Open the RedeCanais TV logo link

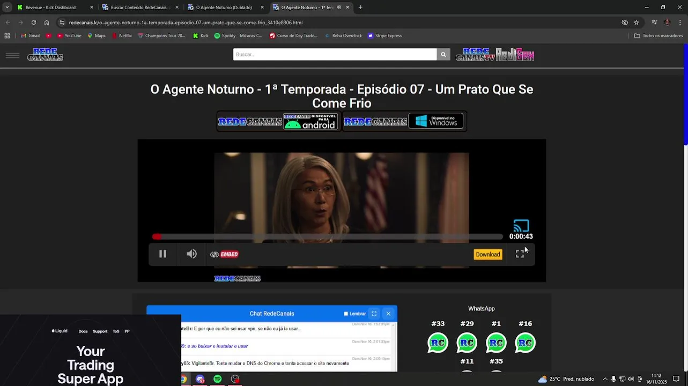[475, 55]
